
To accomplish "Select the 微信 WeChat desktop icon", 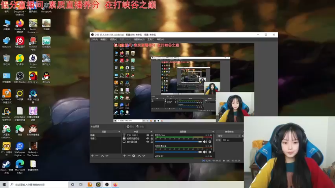I will coord(20,130).
